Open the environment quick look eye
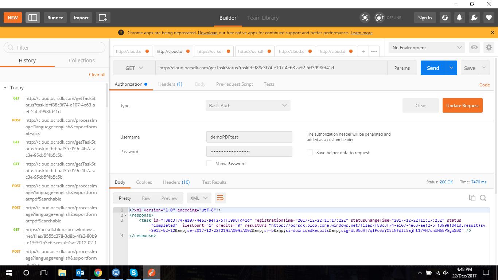This screenshot has width=498, height=280. pyautogui.click(x=474, y=47)
